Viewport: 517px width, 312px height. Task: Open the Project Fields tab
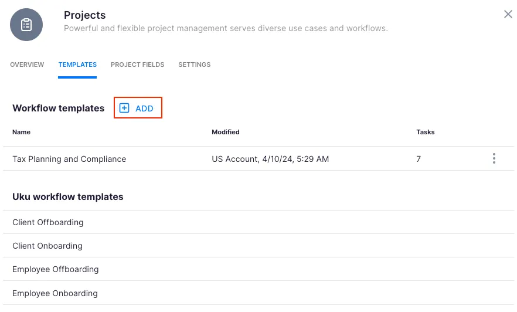[x=137, y=65]
